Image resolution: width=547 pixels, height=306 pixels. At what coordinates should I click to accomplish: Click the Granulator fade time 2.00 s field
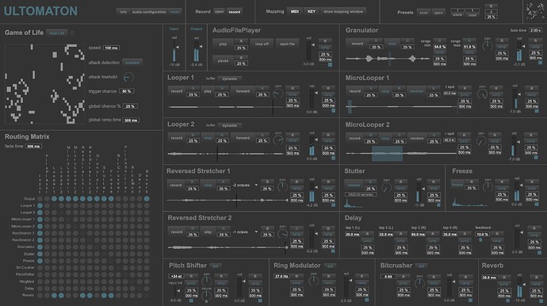pos(535,30)
